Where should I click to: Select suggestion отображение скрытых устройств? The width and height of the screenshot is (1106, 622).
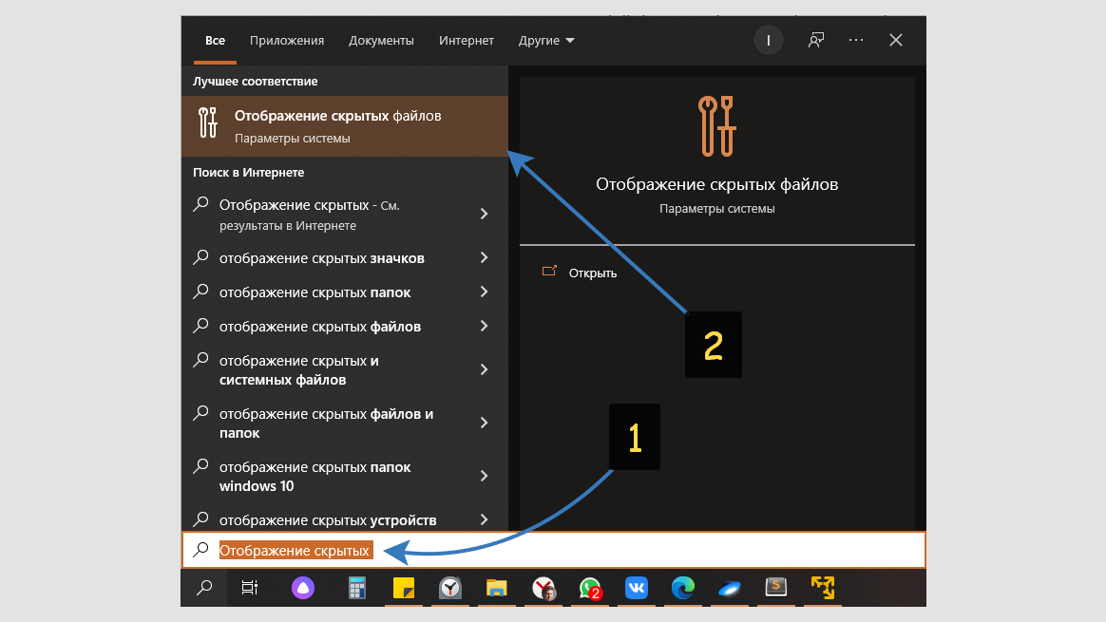[x=345, y=519]
